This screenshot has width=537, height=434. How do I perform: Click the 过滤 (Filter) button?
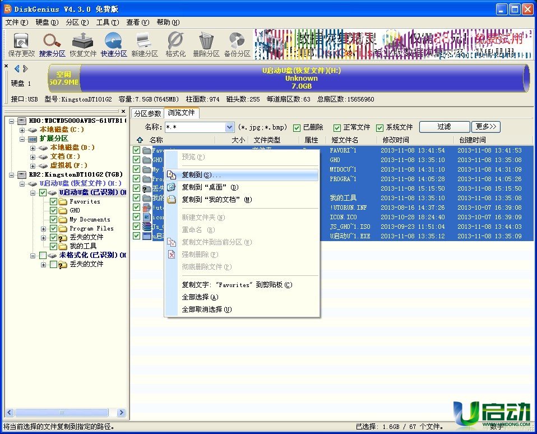(444, 127)
